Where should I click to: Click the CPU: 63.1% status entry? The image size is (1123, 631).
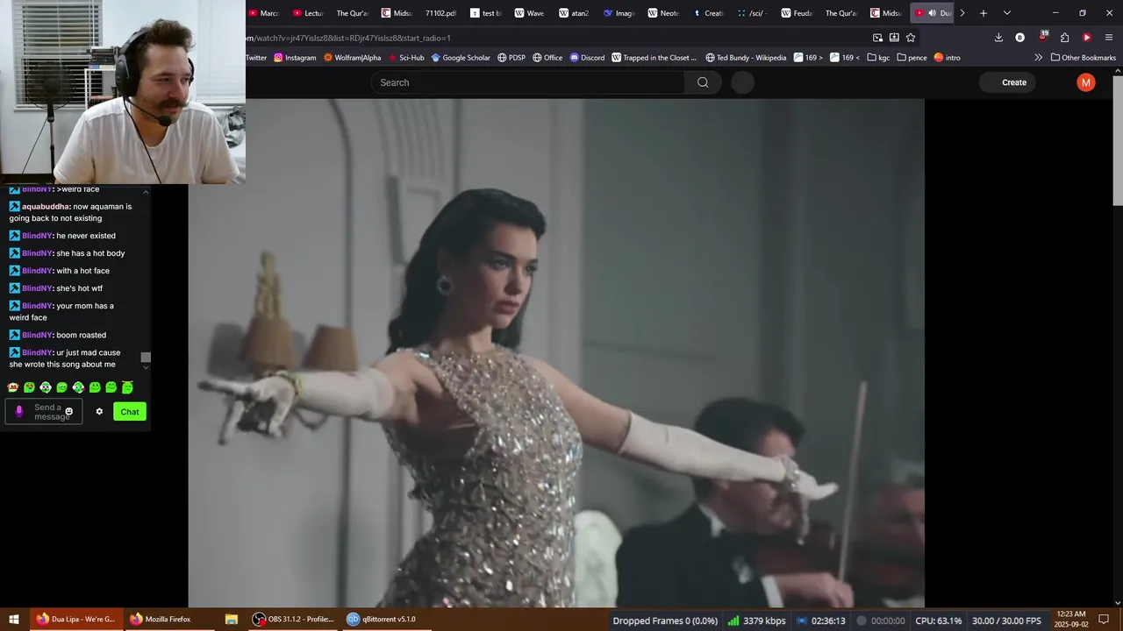pos(939,620)
